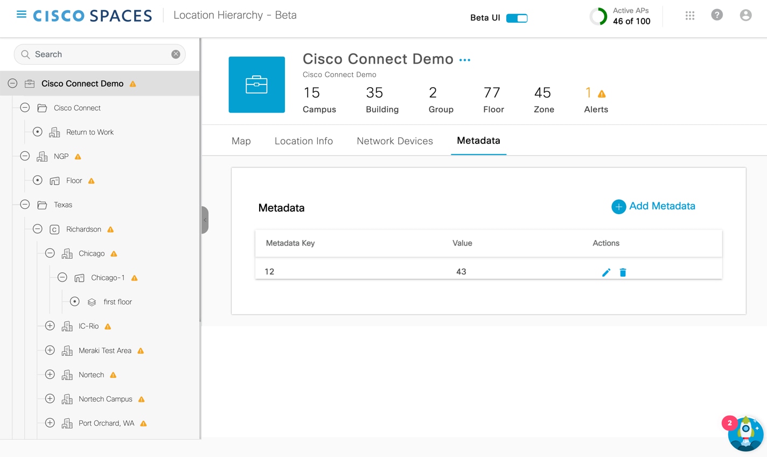
Task: Click the Add Metadata link
Action: [x=662, y=206]
